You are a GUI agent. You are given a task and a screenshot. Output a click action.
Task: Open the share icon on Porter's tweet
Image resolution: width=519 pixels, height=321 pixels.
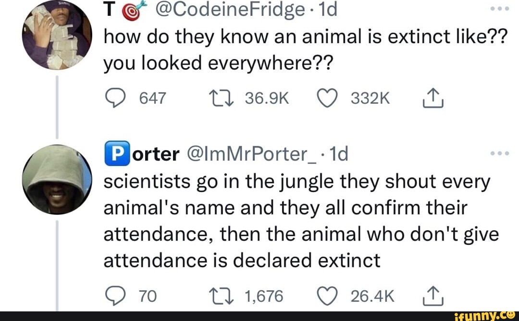(x=432, y=296)
